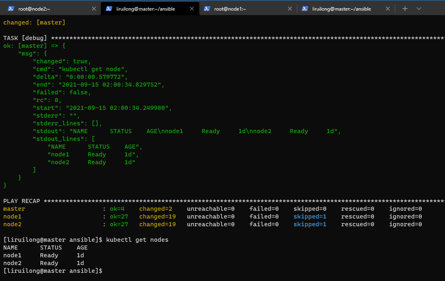Viewport: 445px width, 281px height.
Task: Click the '"failed": false' line
Action: coord(62,92)
